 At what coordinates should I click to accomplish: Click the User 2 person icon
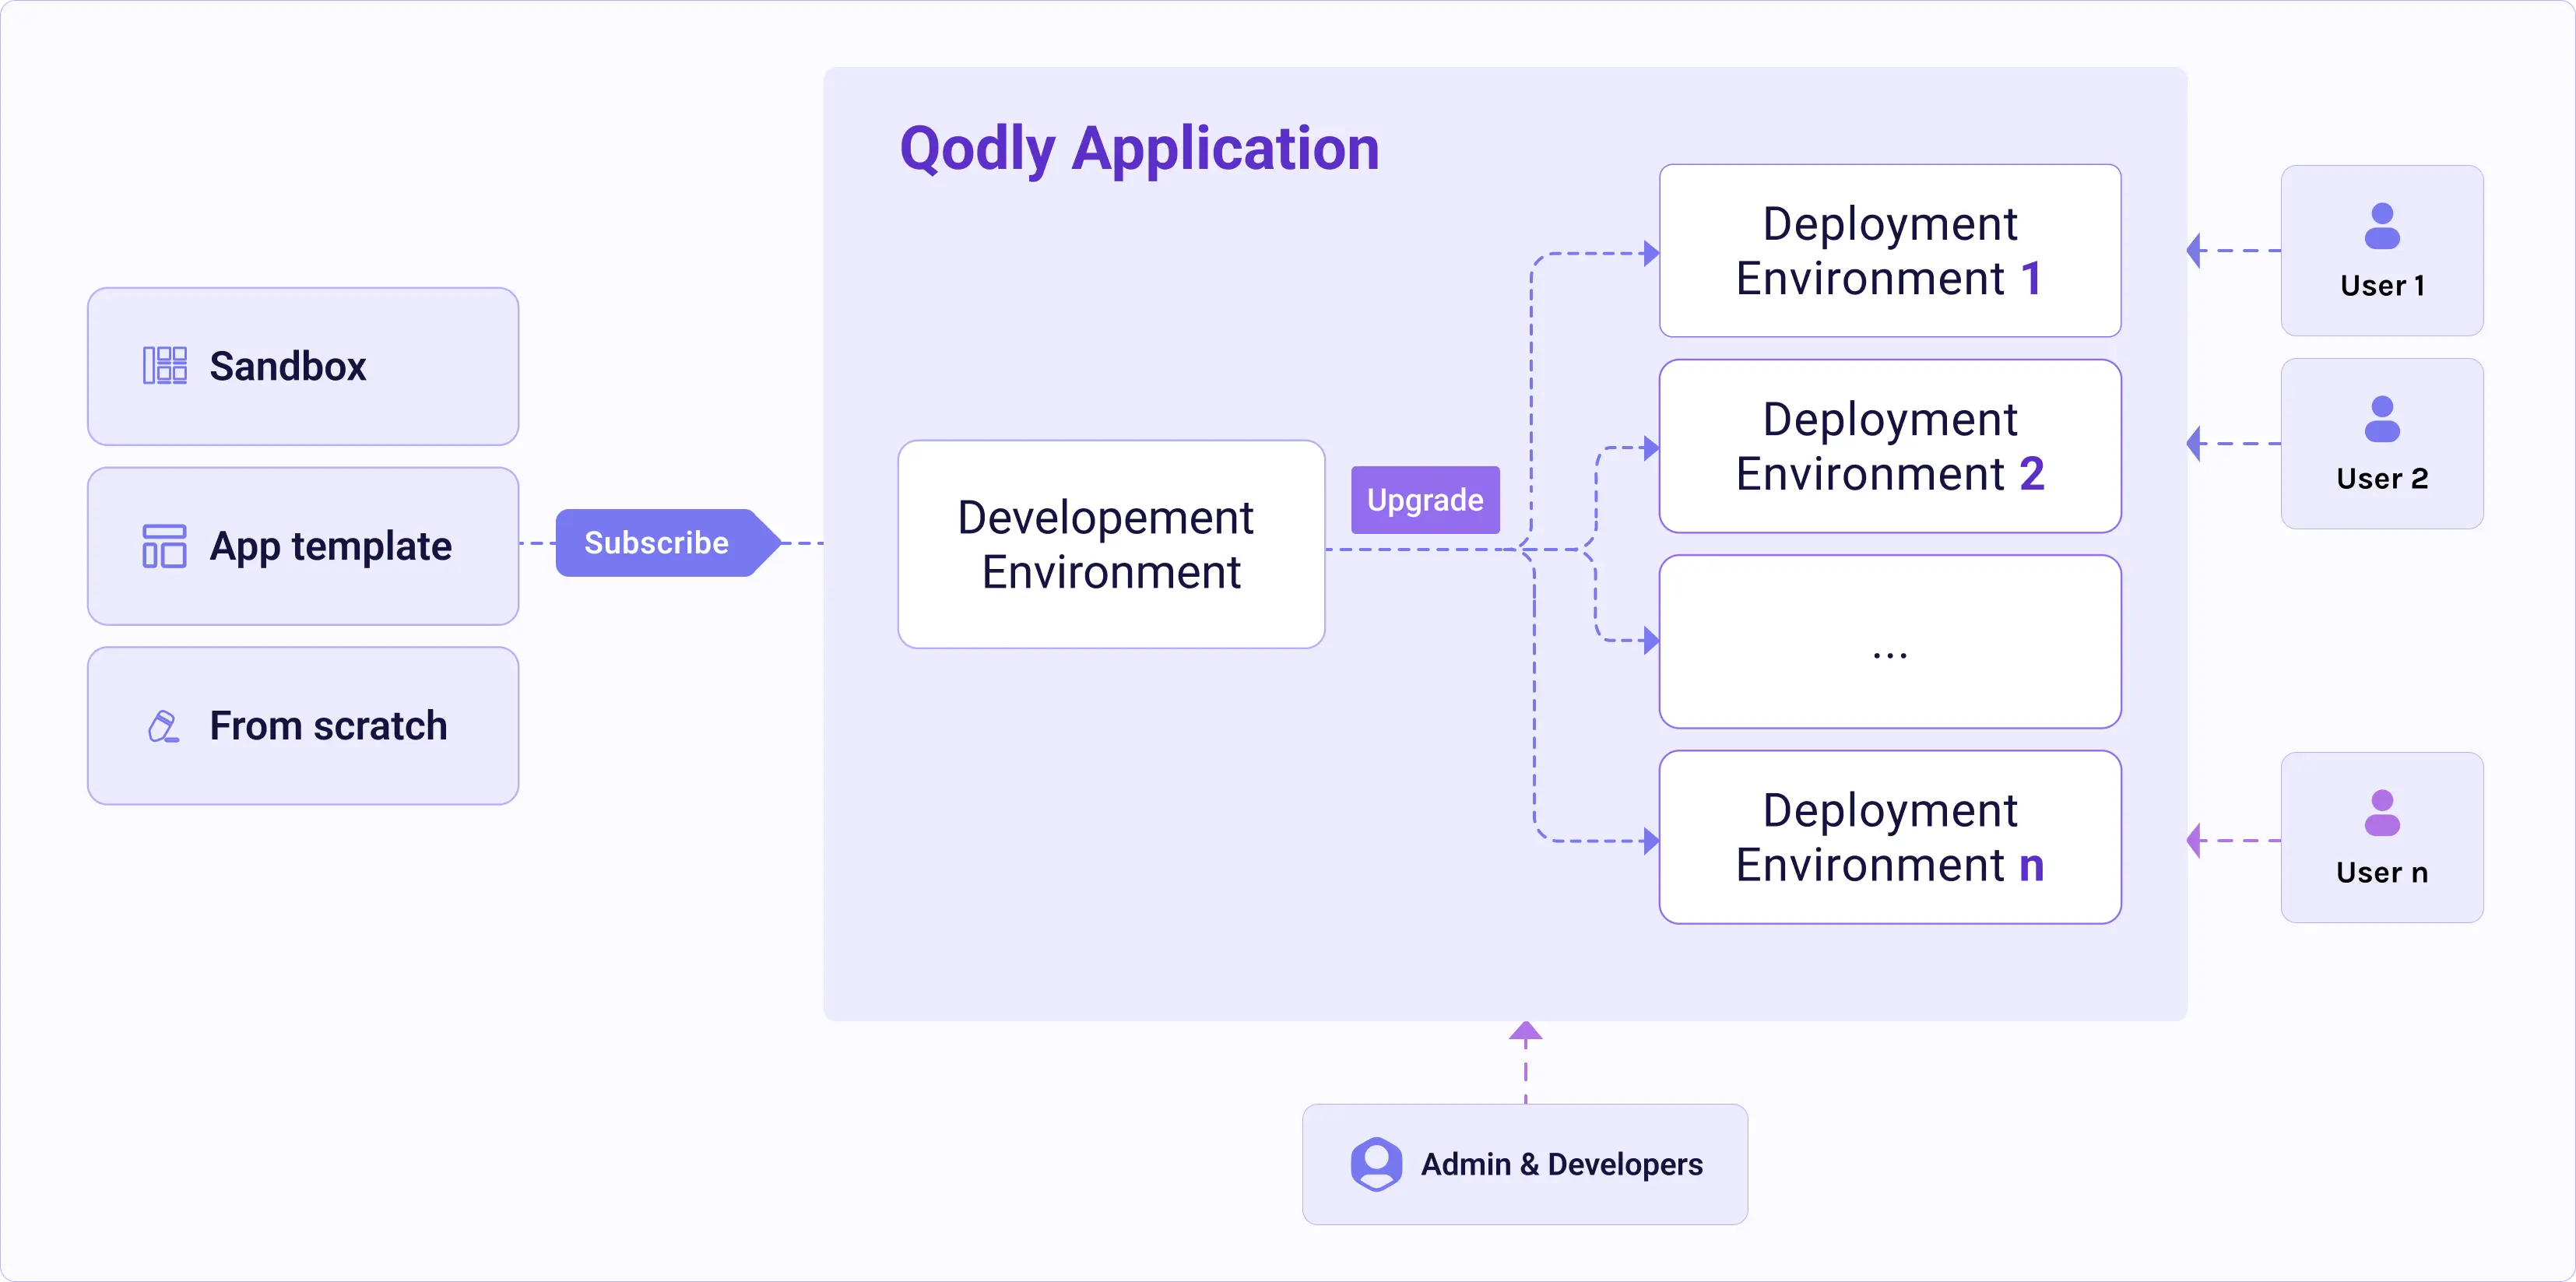pyautogui.click(x=2382, y=419)
